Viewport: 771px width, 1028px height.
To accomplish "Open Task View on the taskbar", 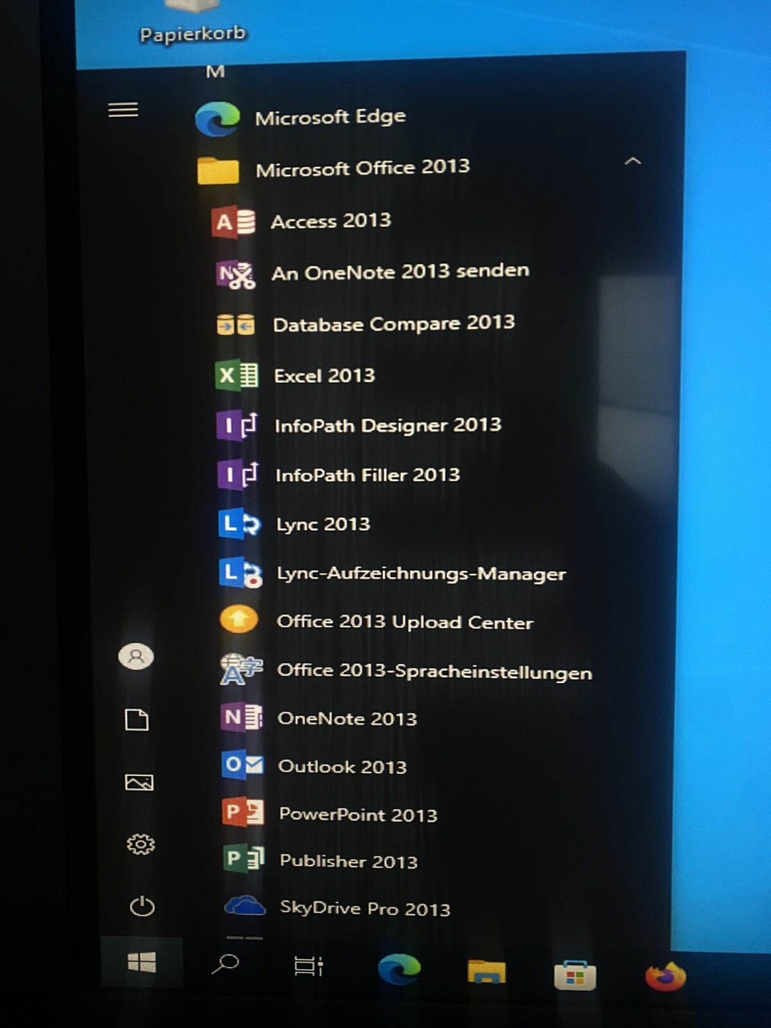I will pyautogui.click(x=308, y=966).
